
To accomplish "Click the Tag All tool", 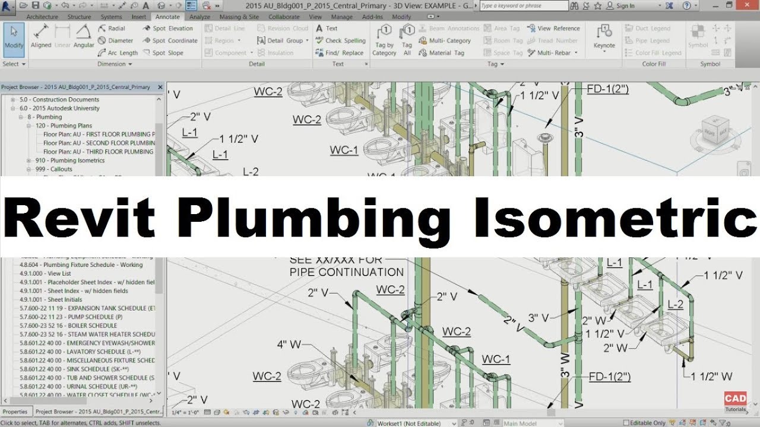I will 407,40.
